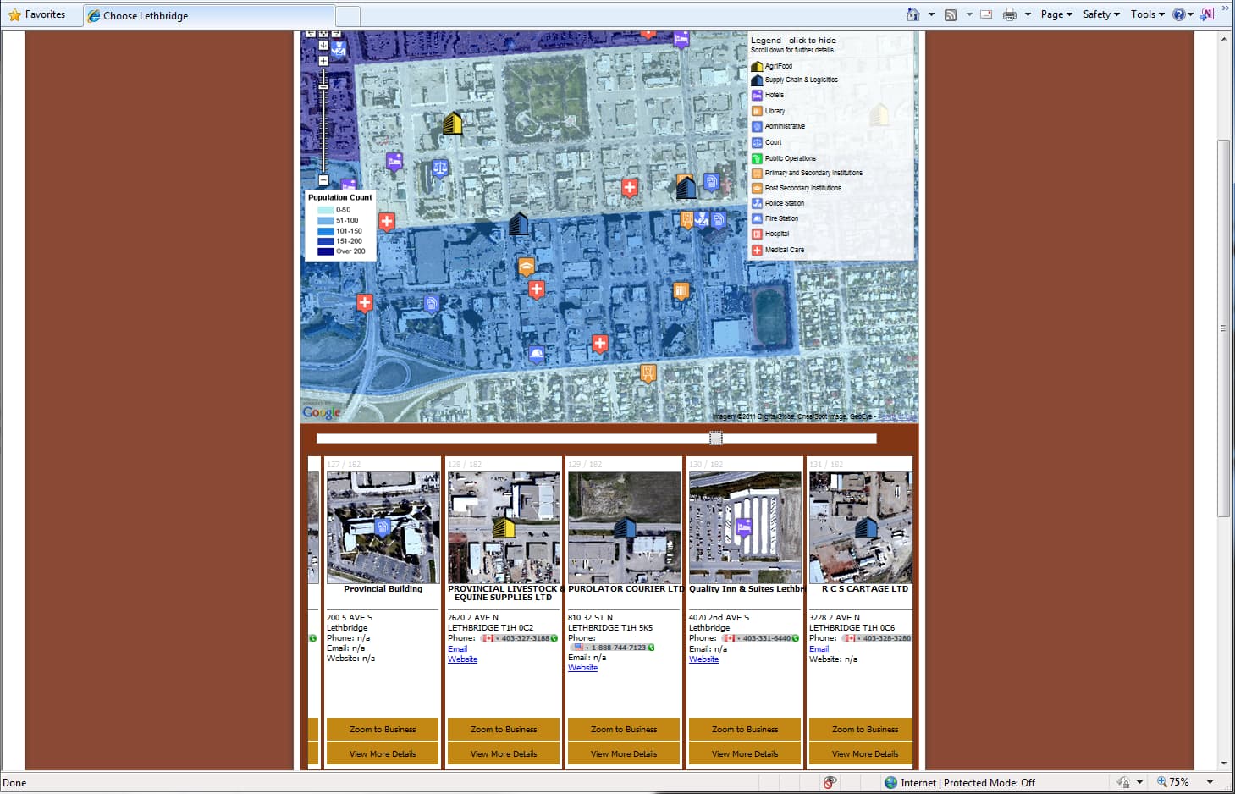
Task: Expand the Help dropdown arrow
Action: click(x=1190, y=14)
